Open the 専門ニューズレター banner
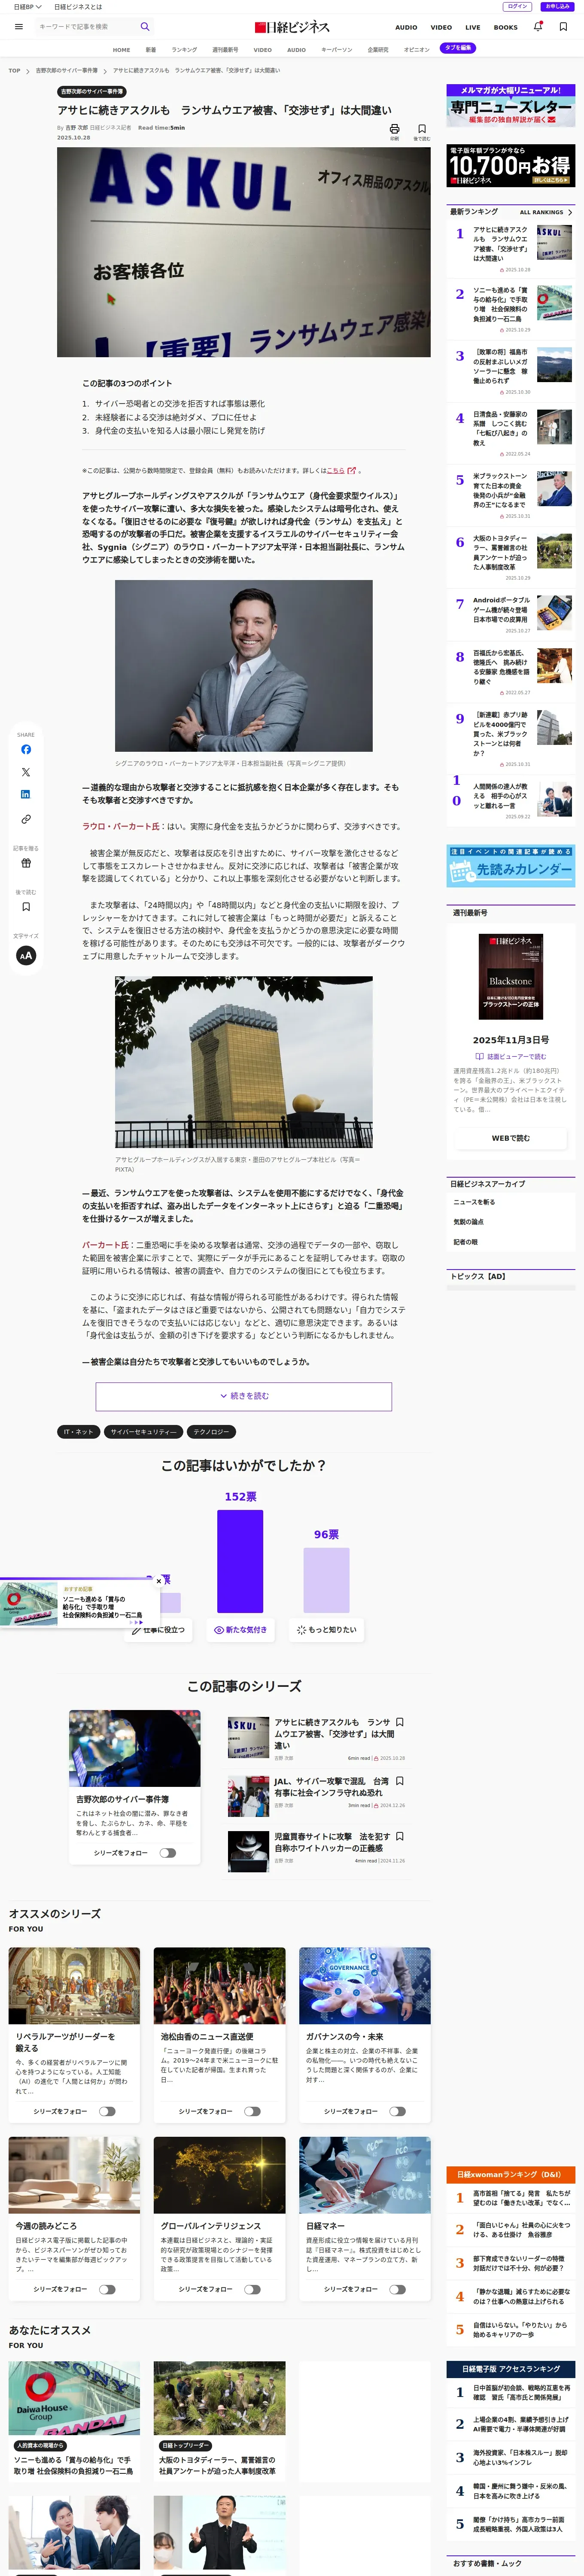The image size is (584, 2576). pos(511,105)
